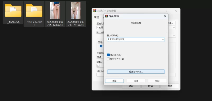Close the 压缩文件名和参数 window
Image resolution: width=212 pixels, height=101 pixels.
[x=176, y=11]
